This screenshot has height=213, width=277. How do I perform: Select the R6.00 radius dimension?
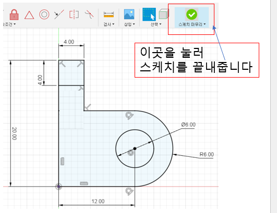pyautogui.click(x=207, y=155)
